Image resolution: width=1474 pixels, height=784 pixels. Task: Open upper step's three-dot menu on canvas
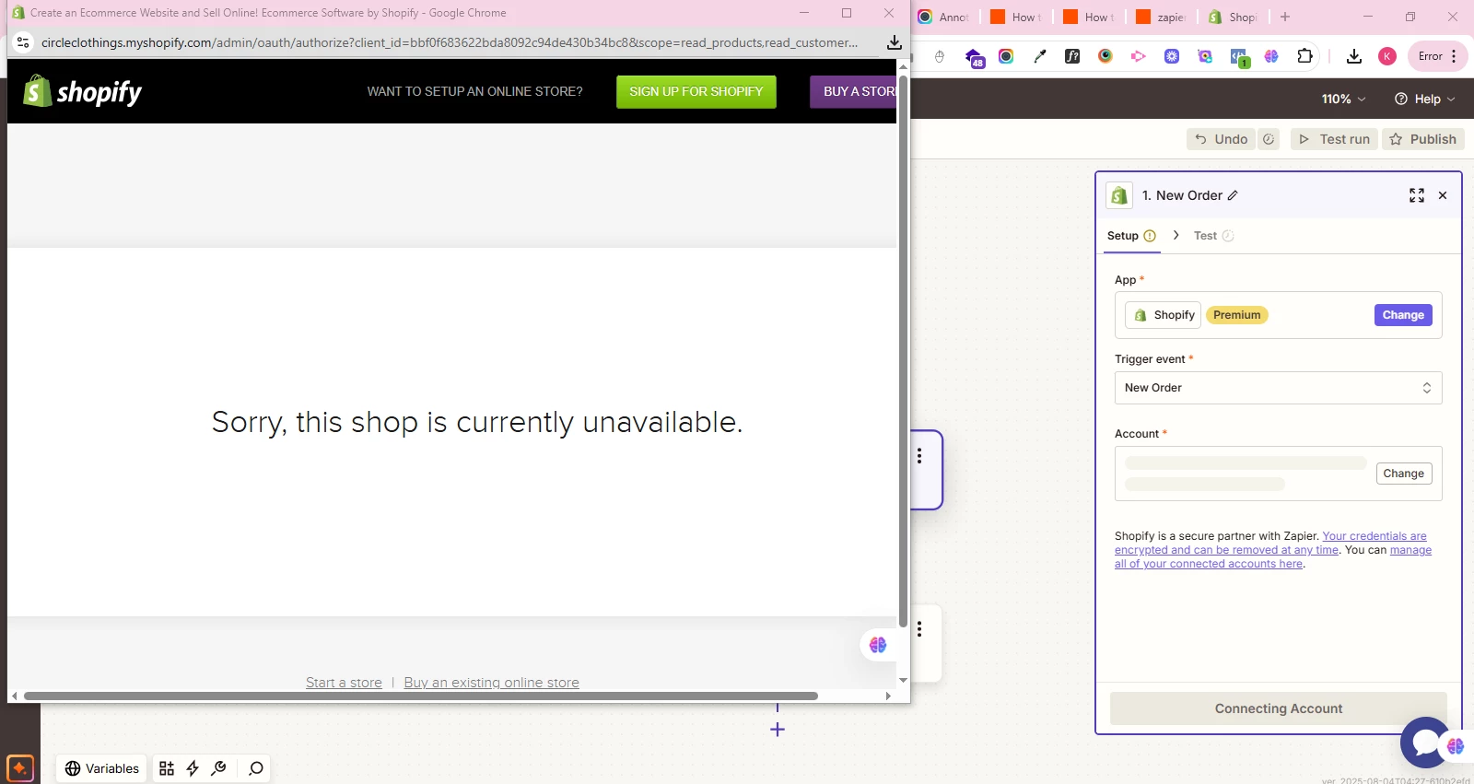coord(919,456)
